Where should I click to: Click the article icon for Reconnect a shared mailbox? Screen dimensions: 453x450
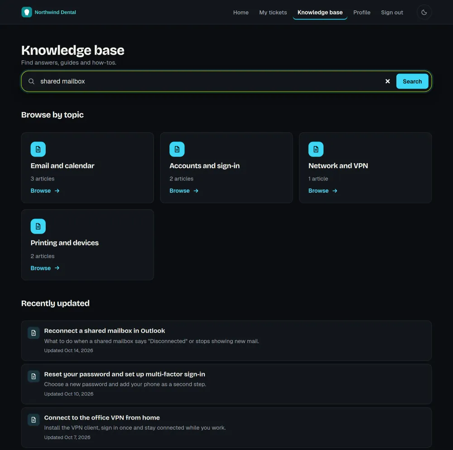click(34, 333)
